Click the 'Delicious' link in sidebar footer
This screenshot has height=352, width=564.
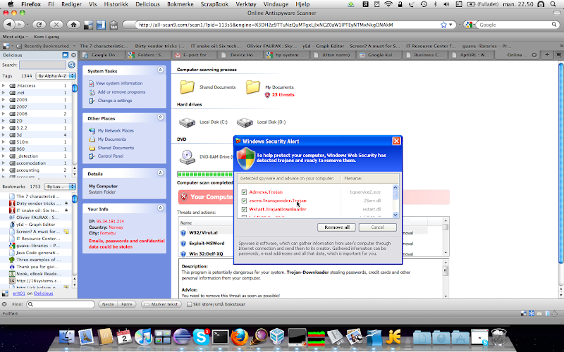pyautogui.click(x=44, y=294)
